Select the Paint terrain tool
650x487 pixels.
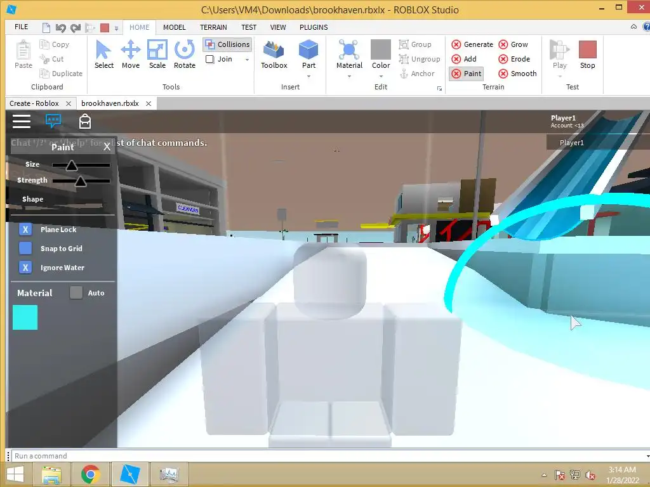(467, 74)
